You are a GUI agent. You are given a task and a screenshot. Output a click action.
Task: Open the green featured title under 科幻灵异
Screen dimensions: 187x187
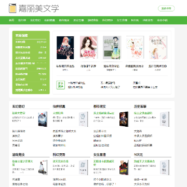[x=61, y=161]
